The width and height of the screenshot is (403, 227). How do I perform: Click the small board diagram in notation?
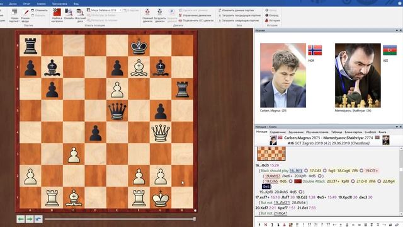coord(271,154)
